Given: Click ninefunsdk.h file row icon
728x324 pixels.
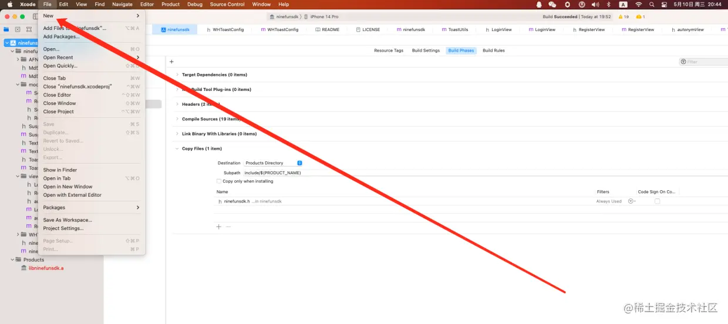Looking at the screenshot, I should (x=220, y=201).
